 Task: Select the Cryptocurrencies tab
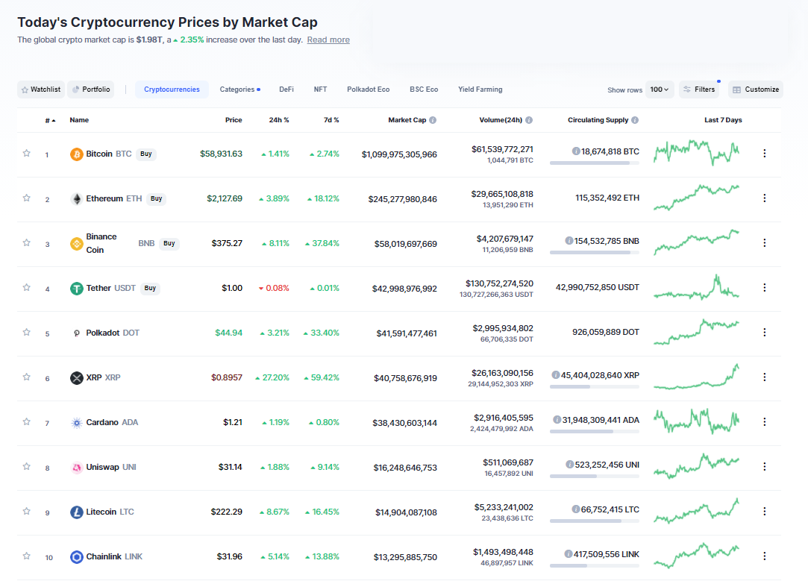coord(172,90)
